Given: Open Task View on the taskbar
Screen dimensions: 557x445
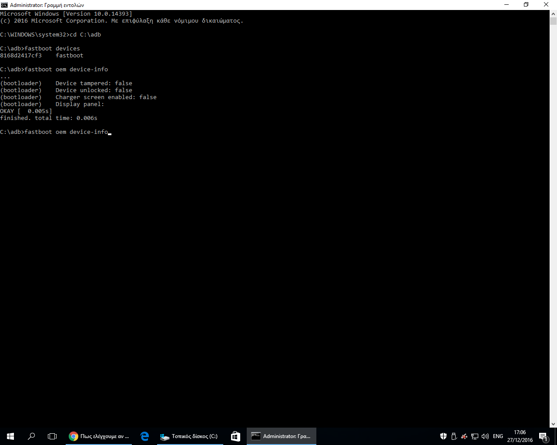Looking at the screenshot, I should [x=52, y=436].
